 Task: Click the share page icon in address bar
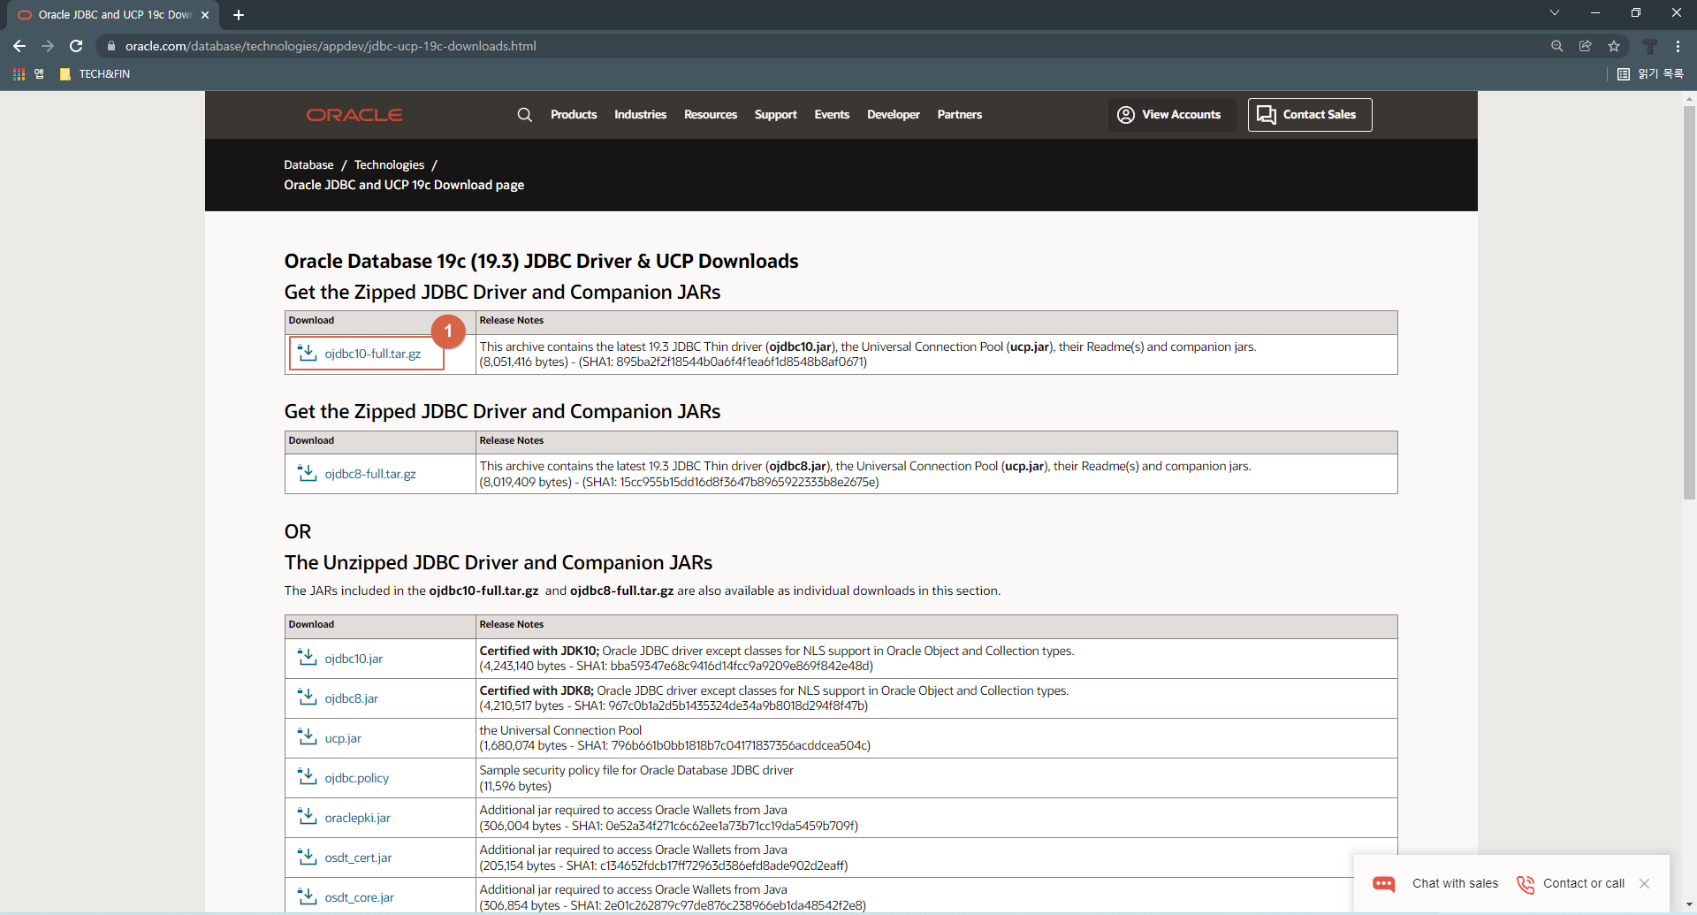1586,46
